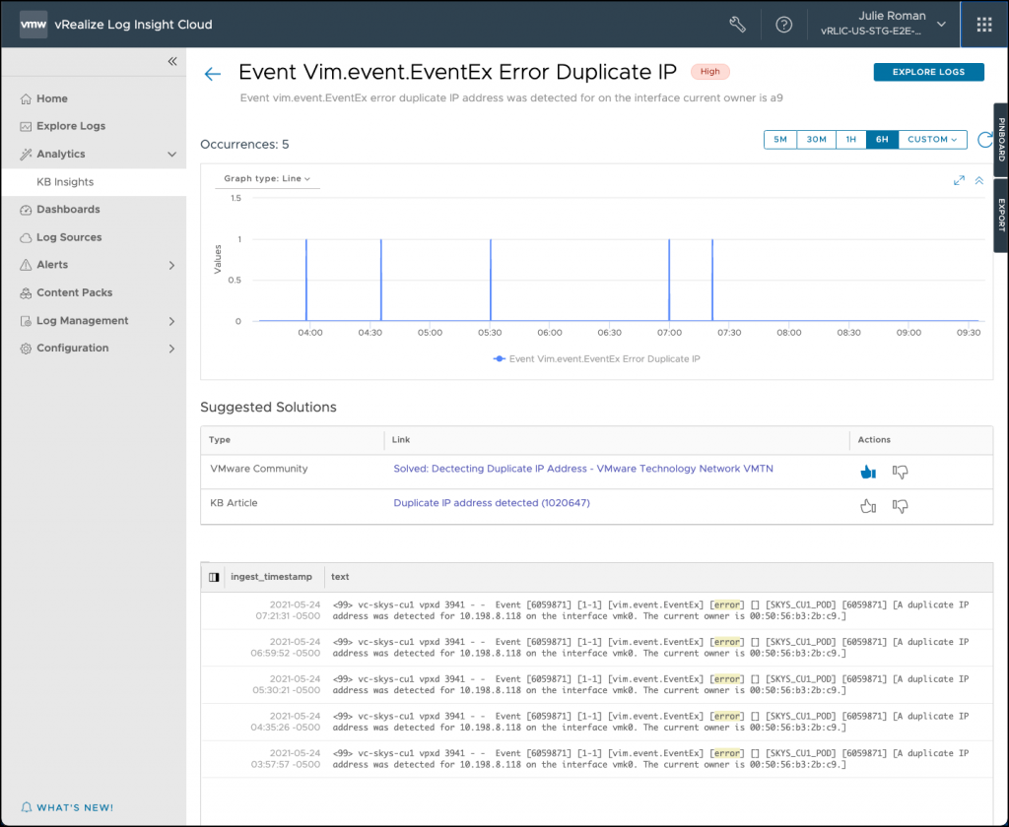Click the column selector icon in log table
The image size is (1009, 827).
tap(214, 577)
